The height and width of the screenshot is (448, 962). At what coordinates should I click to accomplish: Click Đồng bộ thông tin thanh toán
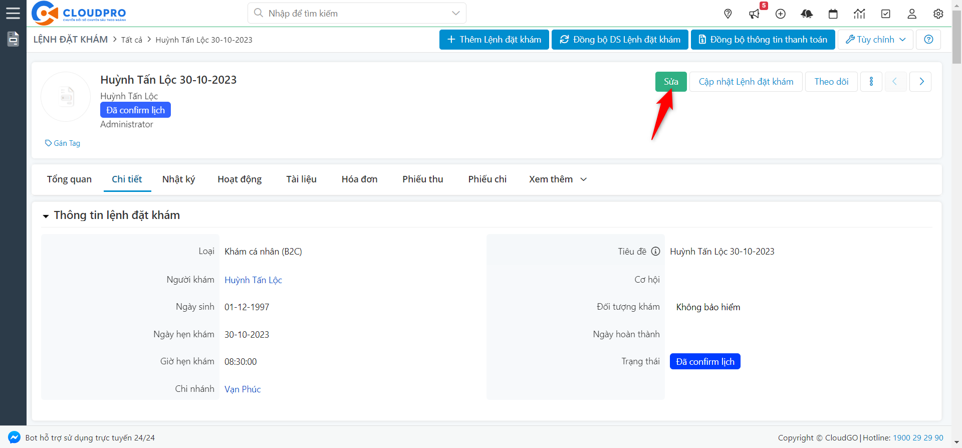(x=763, y=40)
